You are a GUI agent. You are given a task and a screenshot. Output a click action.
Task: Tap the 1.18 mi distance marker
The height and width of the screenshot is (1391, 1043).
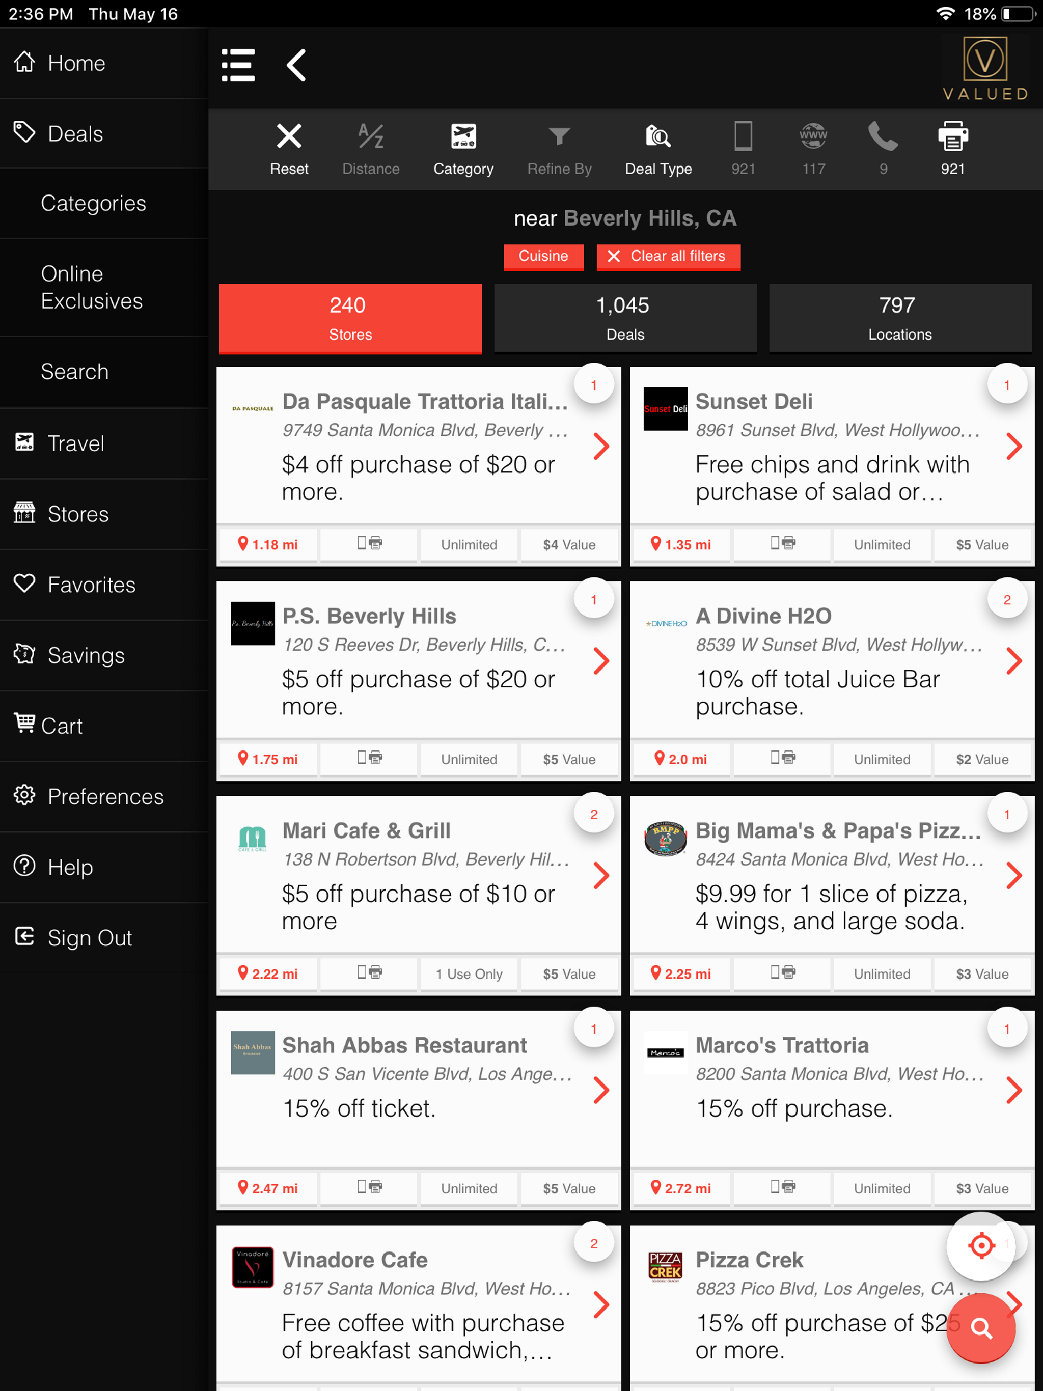point(268,545)
